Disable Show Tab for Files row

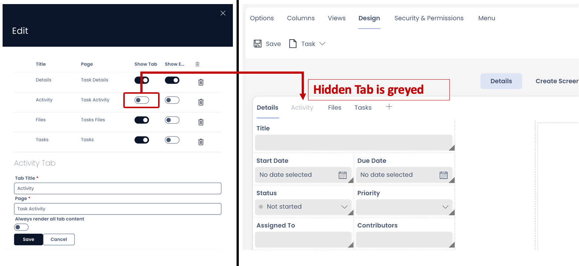(x=142, y=120)
